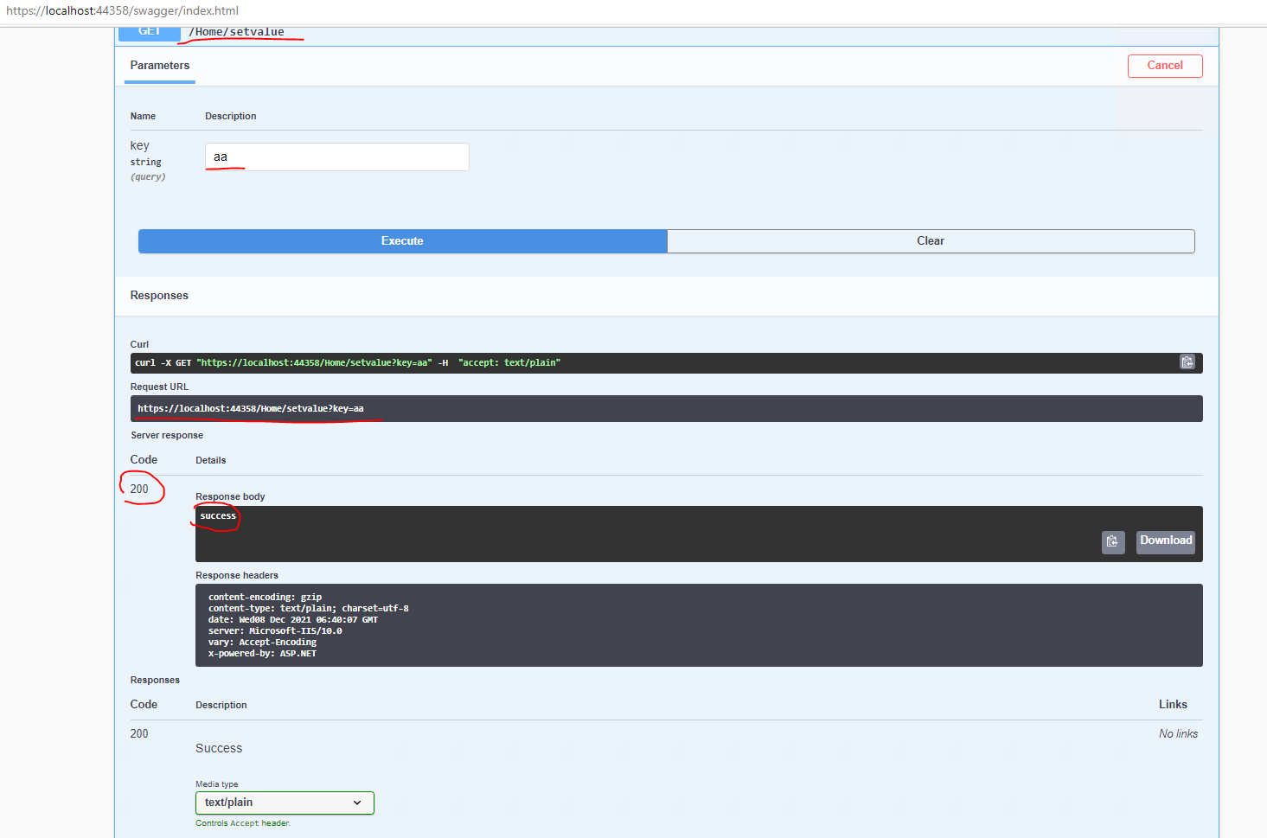Click the browser address bar URL
Image resolution: width=1267 pixels, height=838 pixels.
point(122,11)
